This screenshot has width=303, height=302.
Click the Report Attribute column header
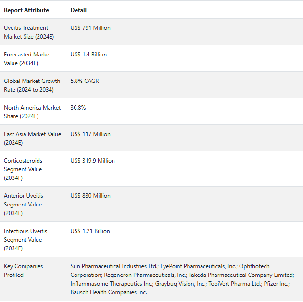coord(26,10)
